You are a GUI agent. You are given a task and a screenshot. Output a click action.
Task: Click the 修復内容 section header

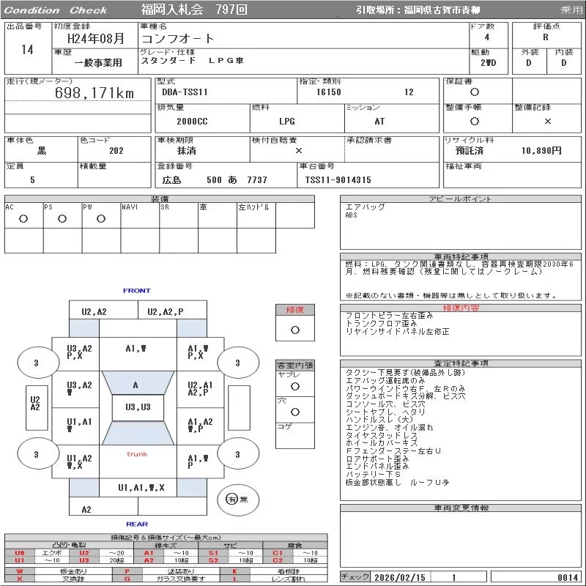461,308
